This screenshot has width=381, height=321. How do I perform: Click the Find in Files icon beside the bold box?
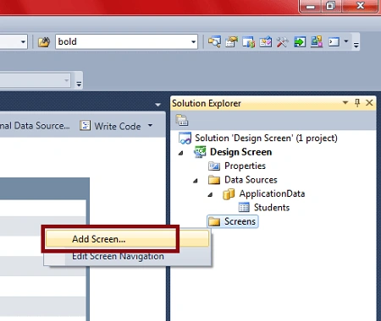44,42
